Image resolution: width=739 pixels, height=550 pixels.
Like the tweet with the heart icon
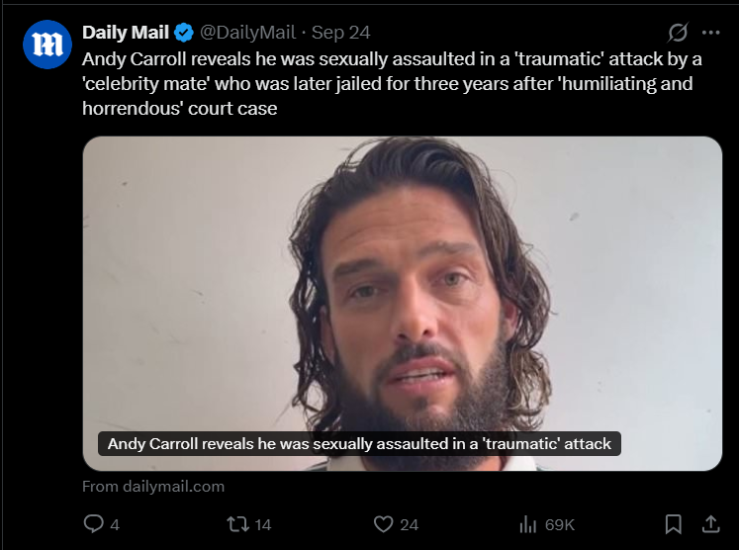coord(383,524)
